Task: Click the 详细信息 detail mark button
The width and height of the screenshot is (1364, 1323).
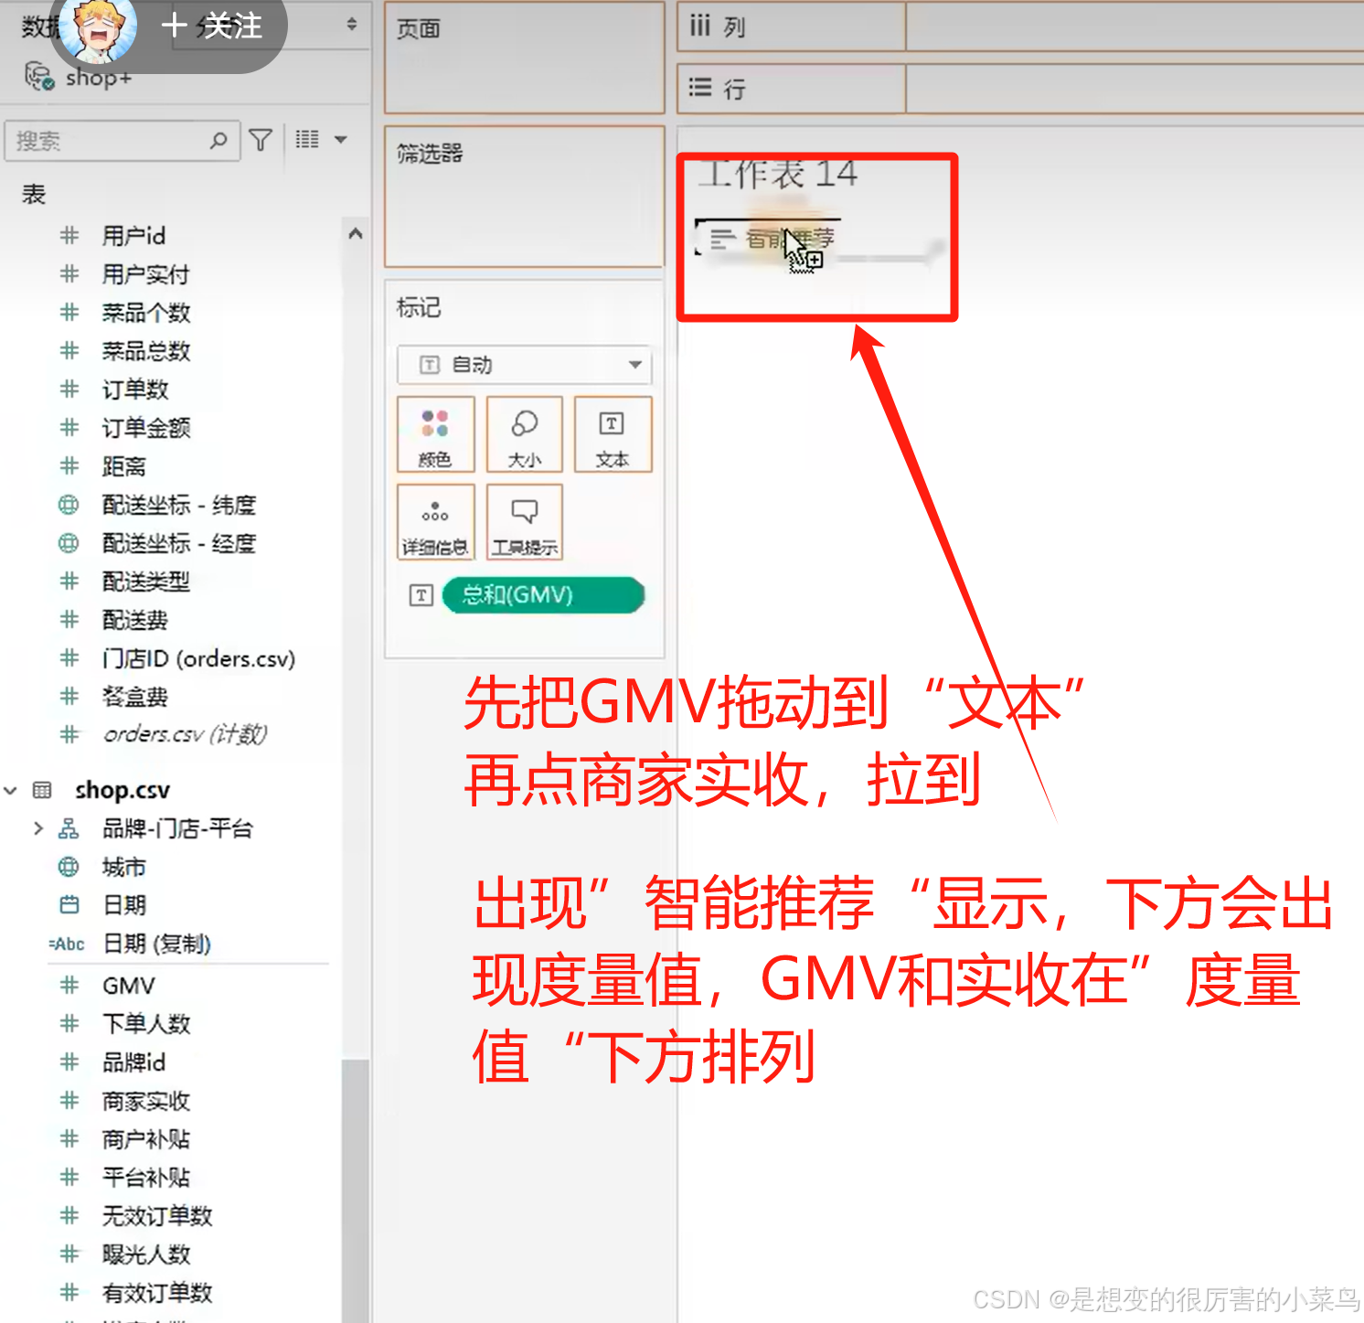Action: pos(435,522)
